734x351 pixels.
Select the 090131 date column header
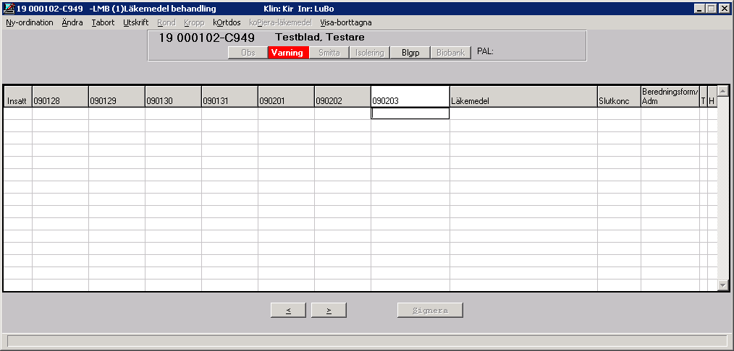[230, 97]
